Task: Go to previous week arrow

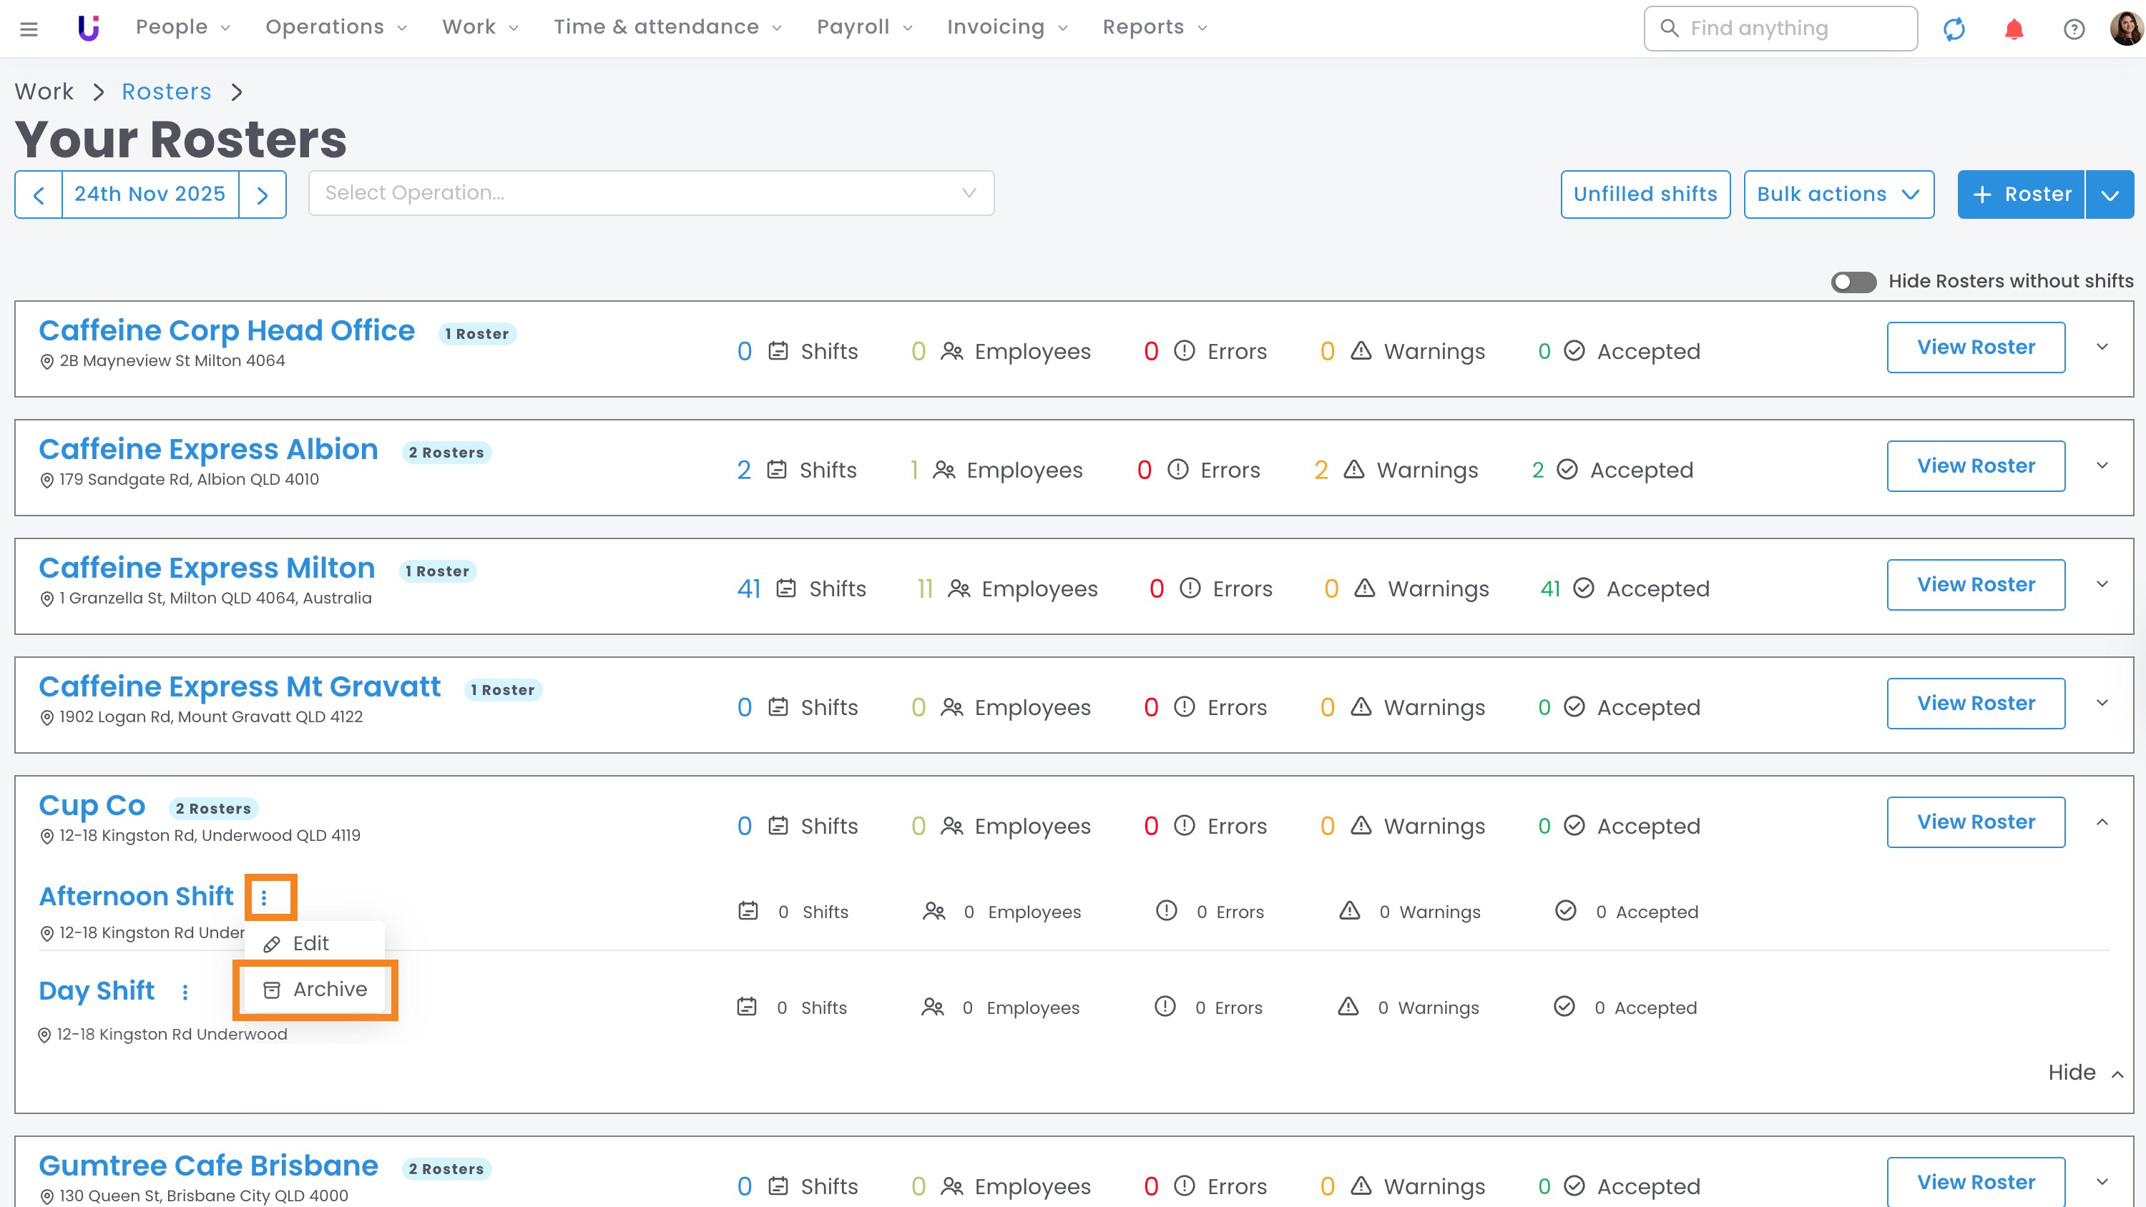Action: (x=39, y=195)
